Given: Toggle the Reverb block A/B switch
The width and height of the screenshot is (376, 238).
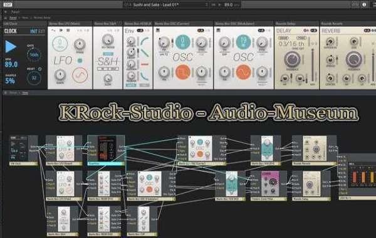Looking at the screenshot, I should tap(367, 31).
